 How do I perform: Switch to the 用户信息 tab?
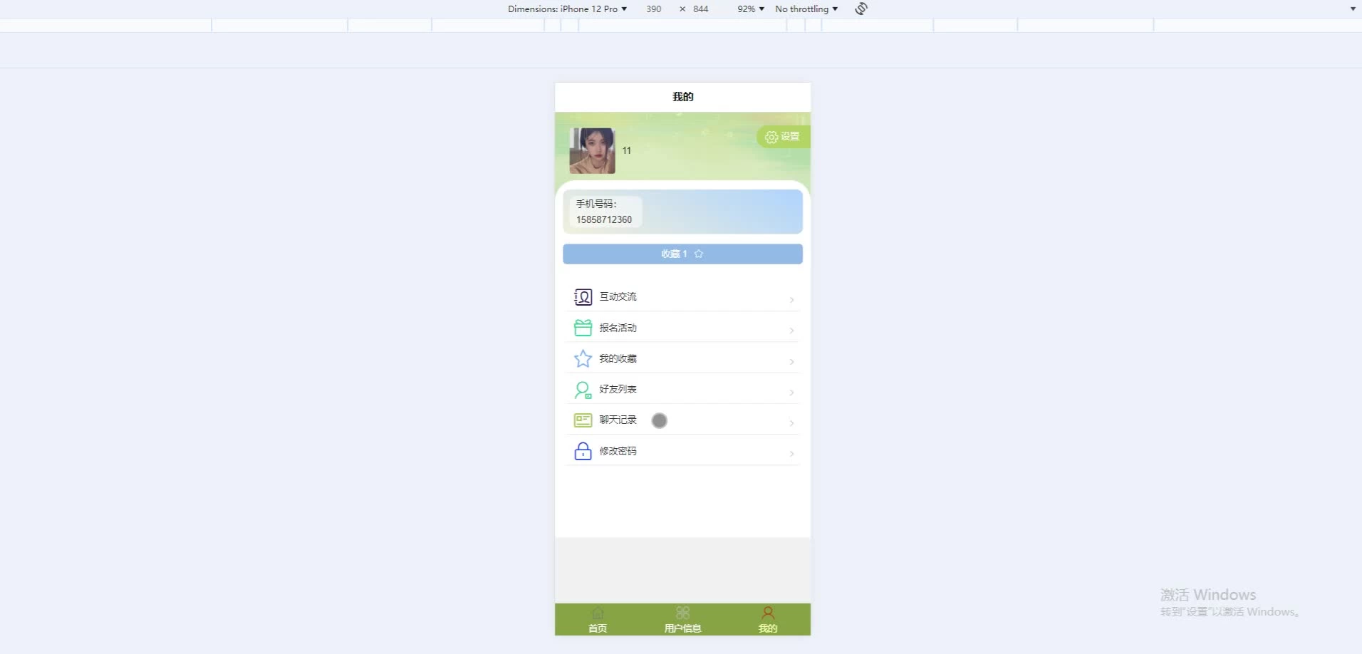tap(682, 619)
